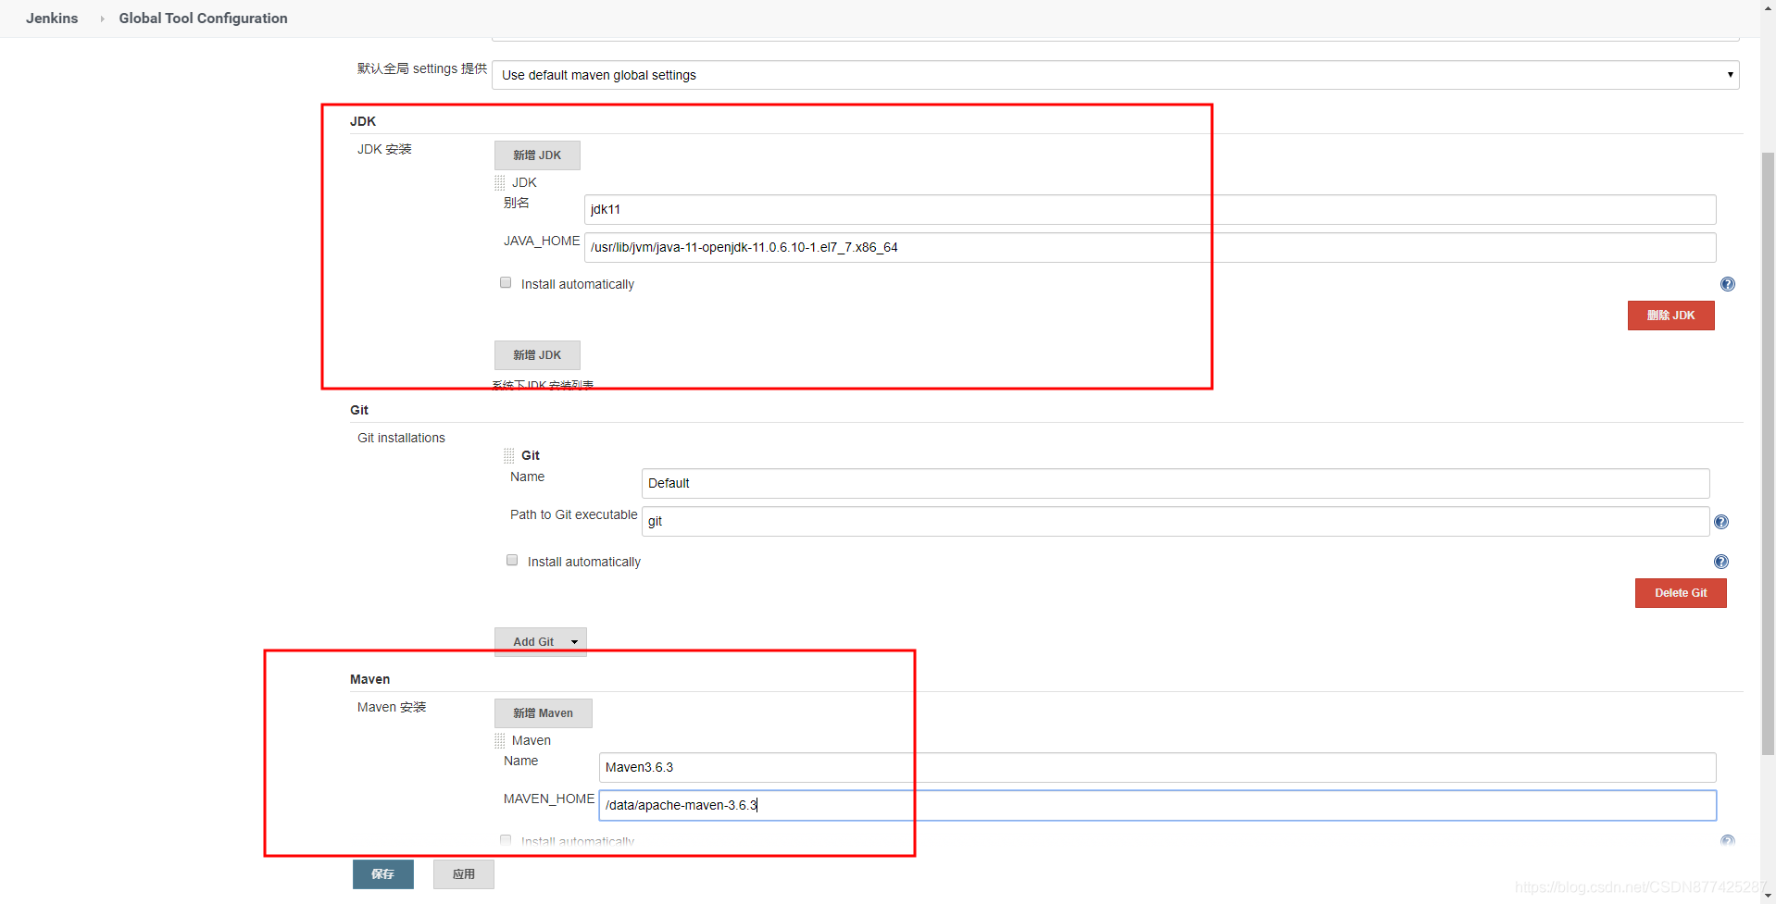Open help for Maven Install automatically
This screenshot has height=904, width=1776.
click(1728, 841)
